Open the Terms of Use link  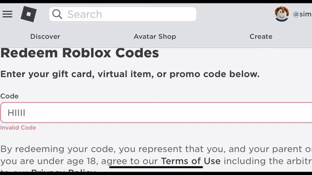click(x=191, y=161)
